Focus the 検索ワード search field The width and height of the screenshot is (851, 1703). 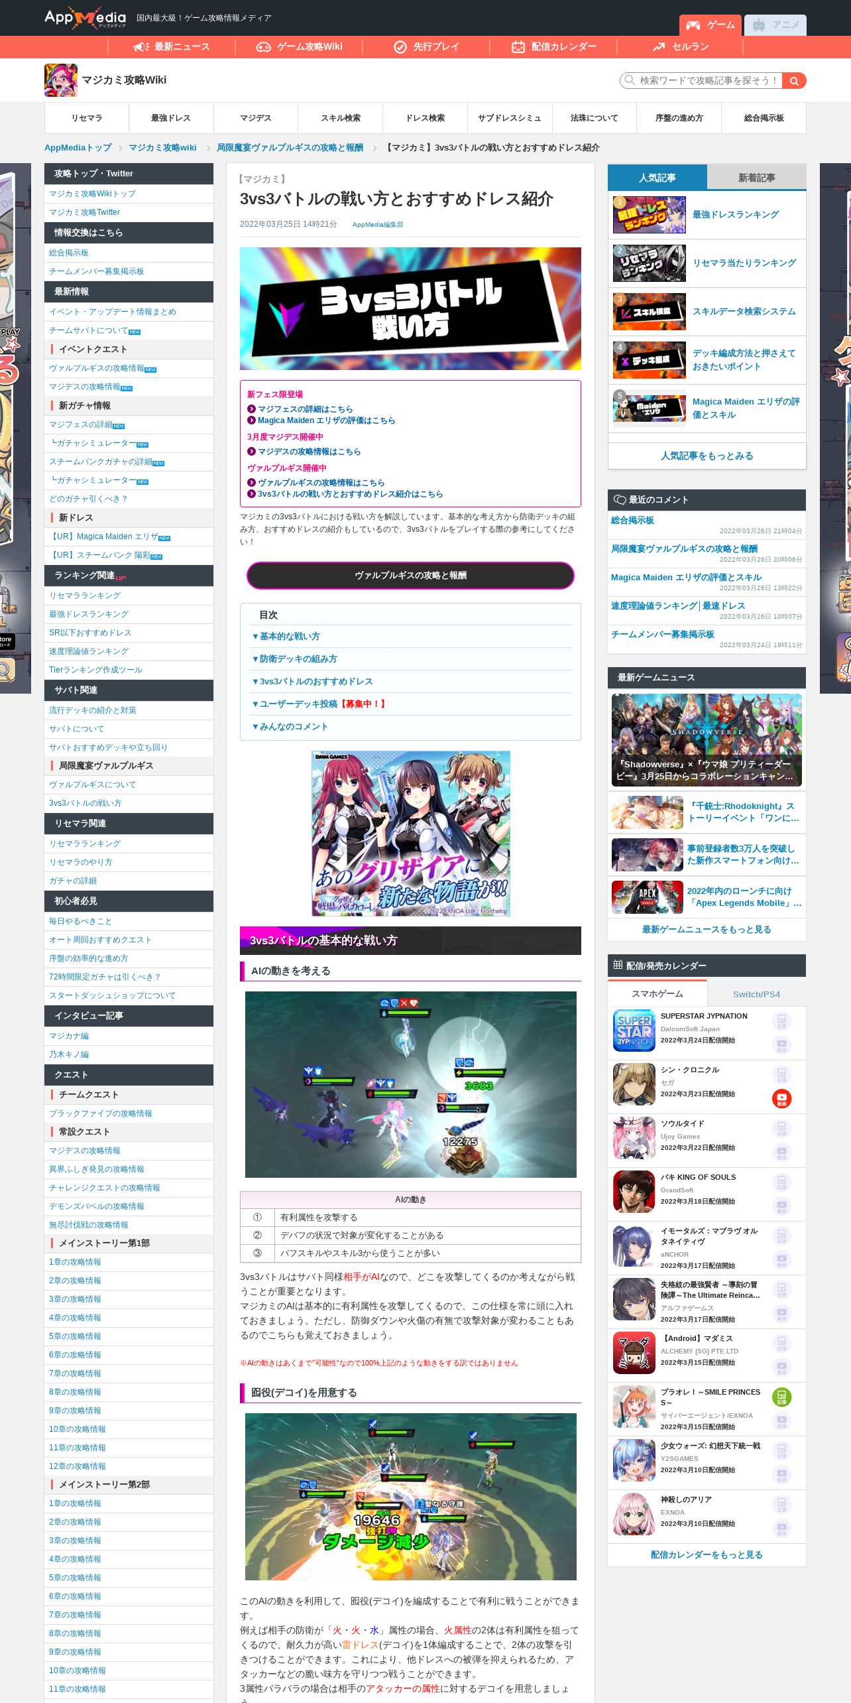701,81
